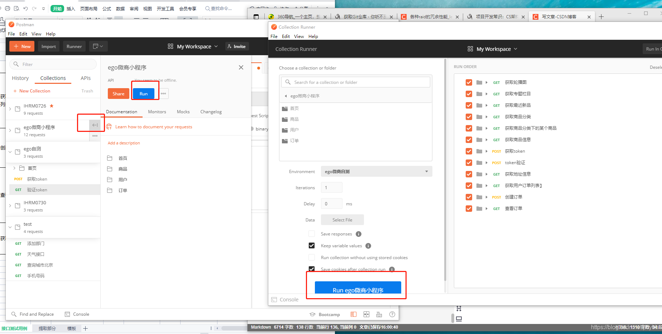Expand the IHRM0730 collection
The width and height of the screenshot is (662, 334).
10,205
